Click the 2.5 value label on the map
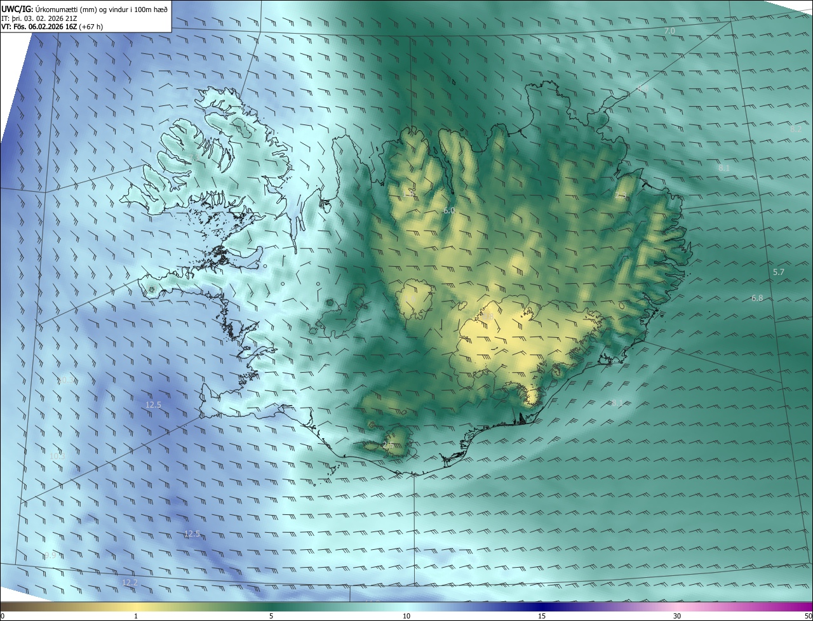 tap(388, 445)
